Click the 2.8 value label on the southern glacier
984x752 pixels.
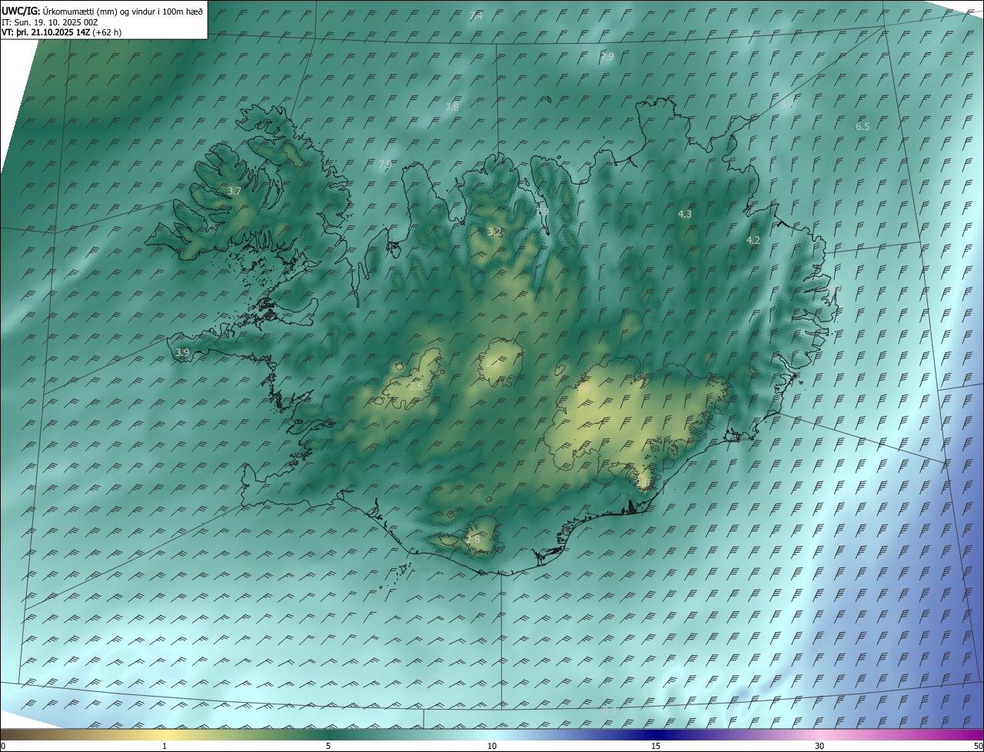[x=473, y=540]
